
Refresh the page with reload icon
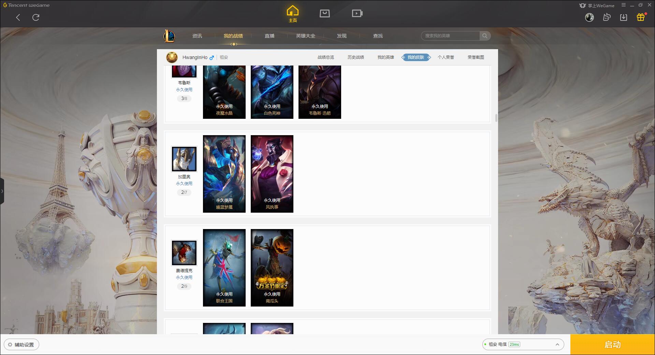(36, 17)
